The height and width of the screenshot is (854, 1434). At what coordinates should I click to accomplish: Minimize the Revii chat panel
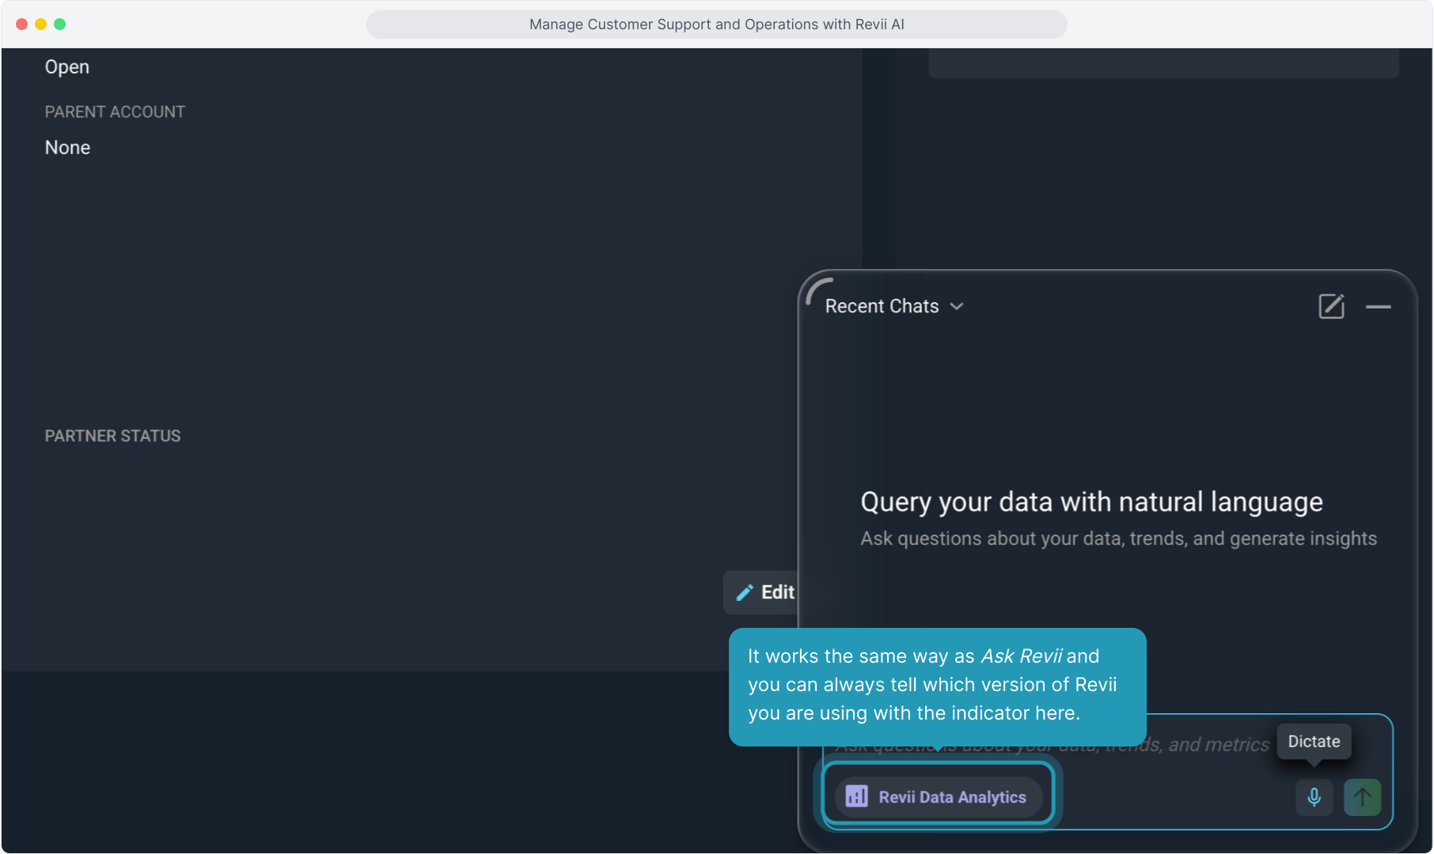coord(1378,307)
